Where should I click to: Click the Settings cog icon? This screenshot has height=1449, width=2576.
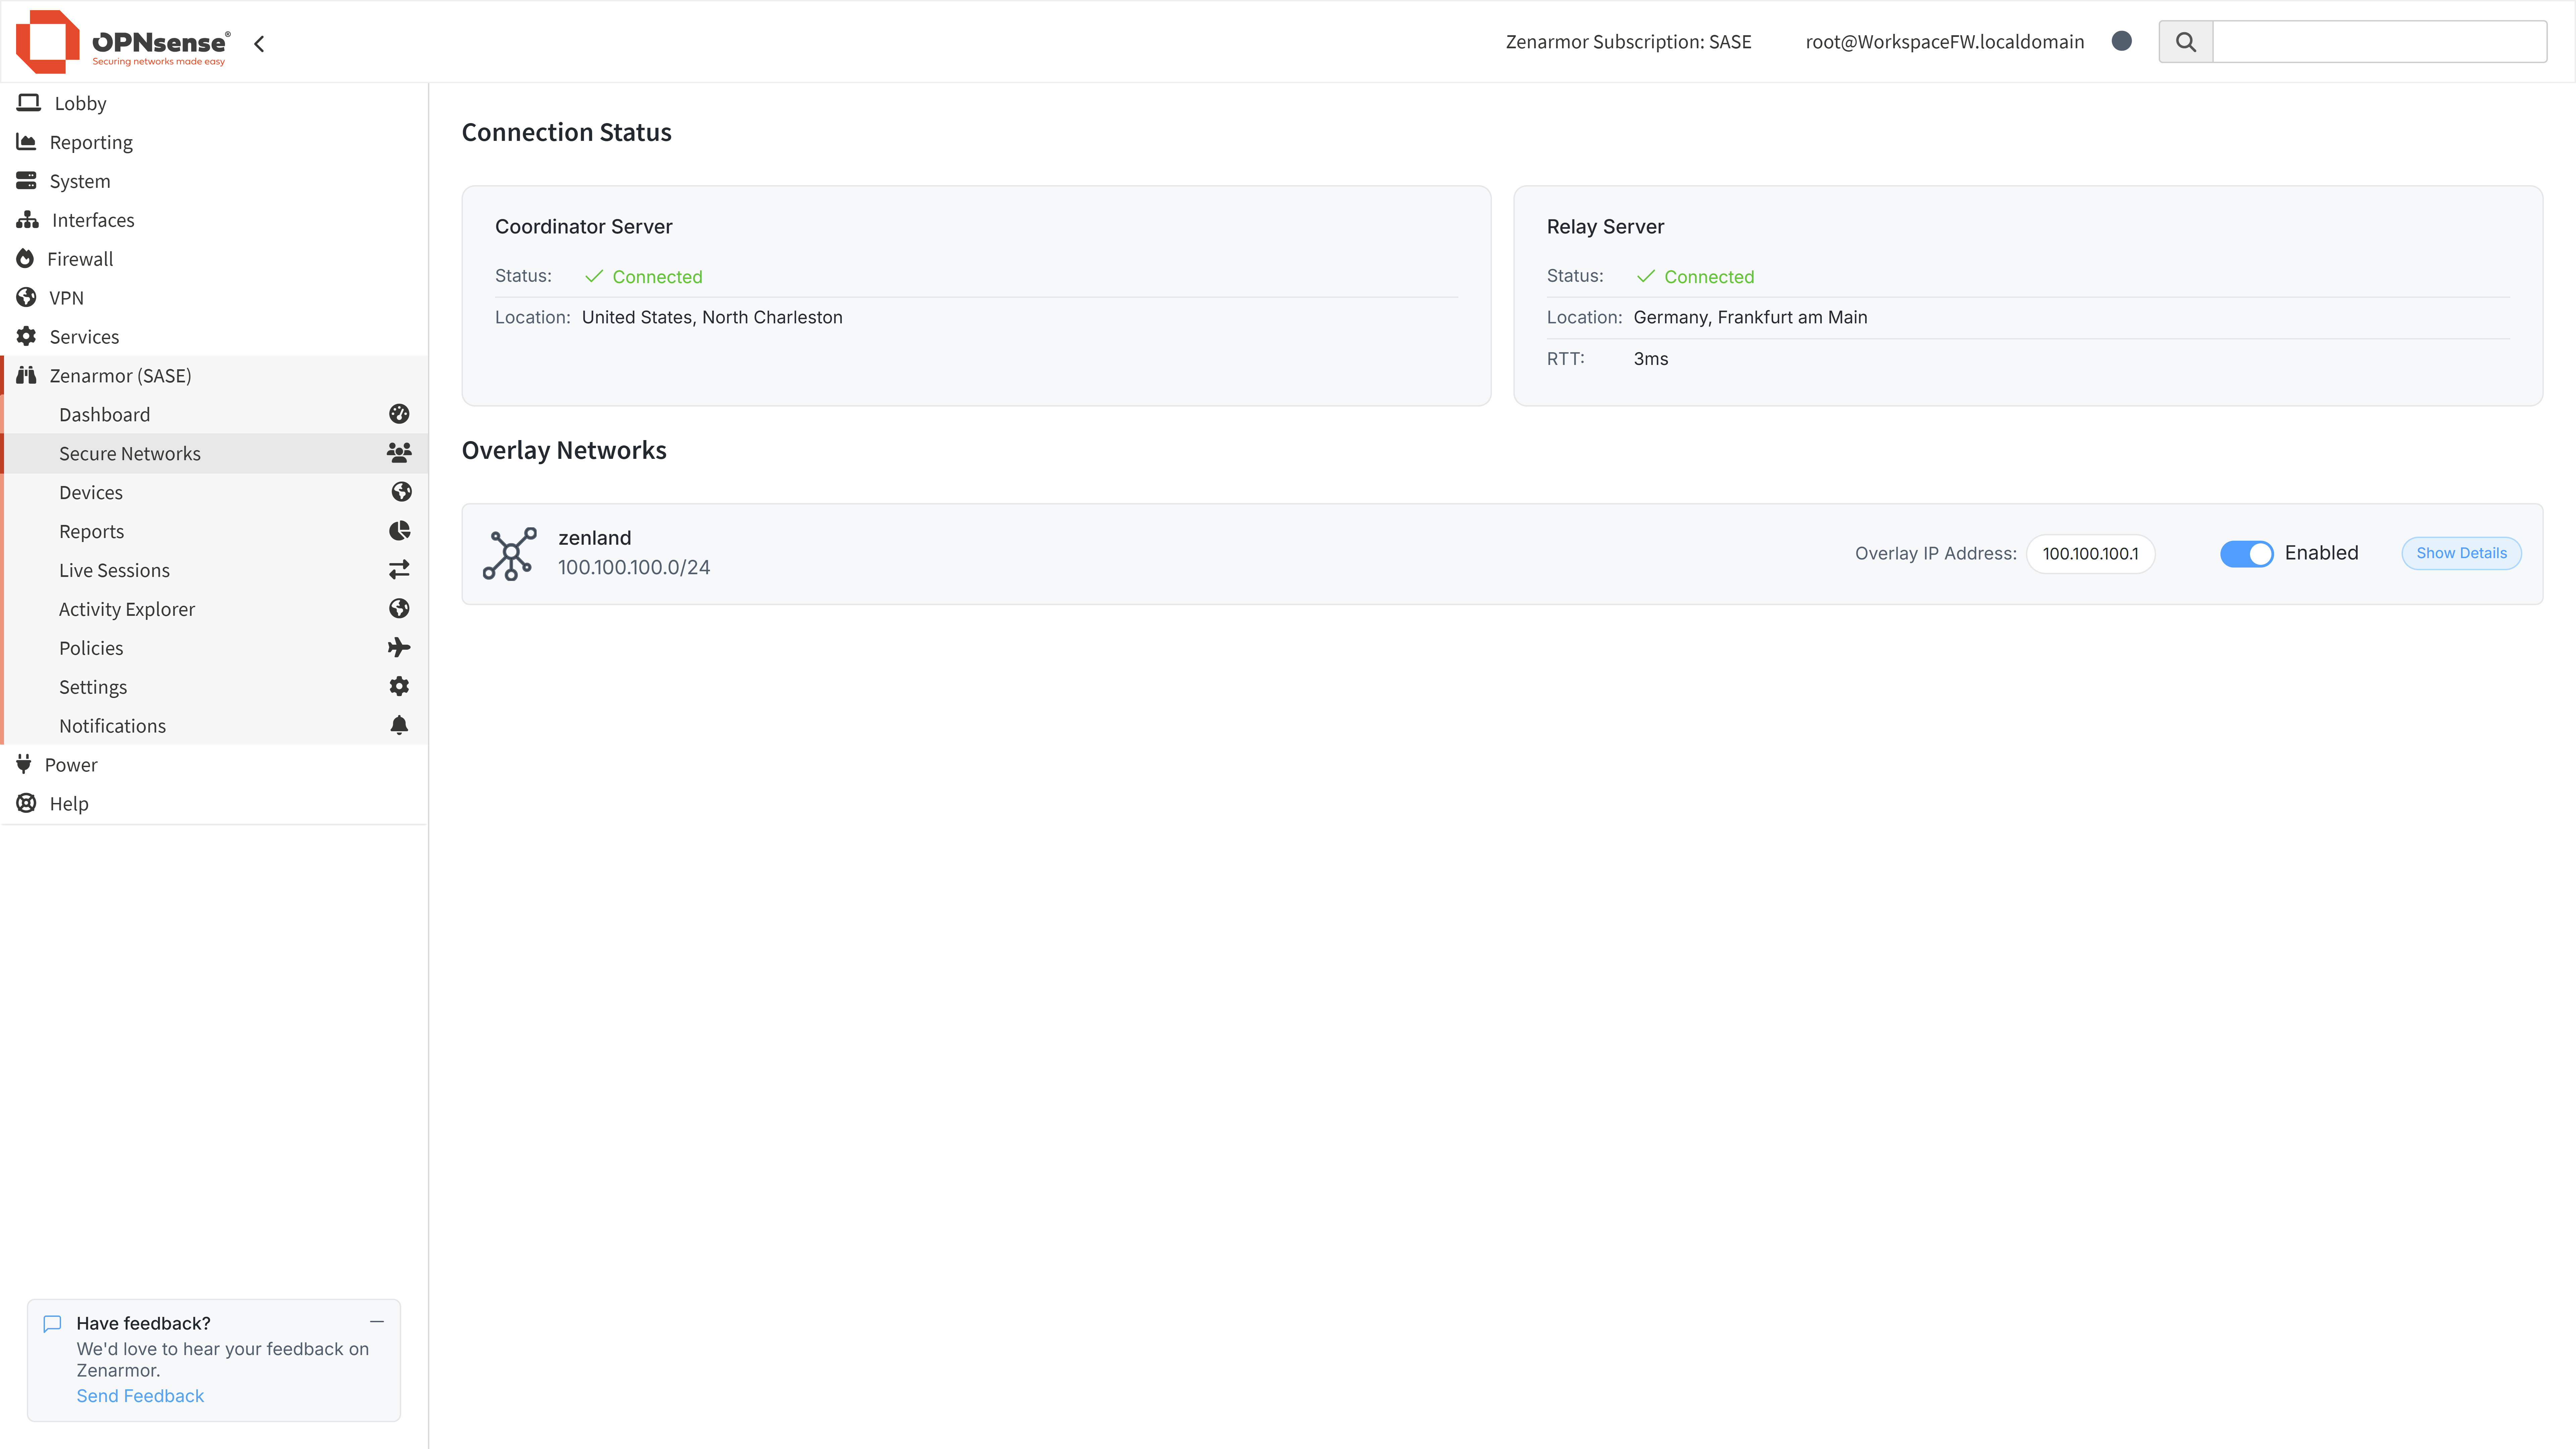(x=399, y=686)
